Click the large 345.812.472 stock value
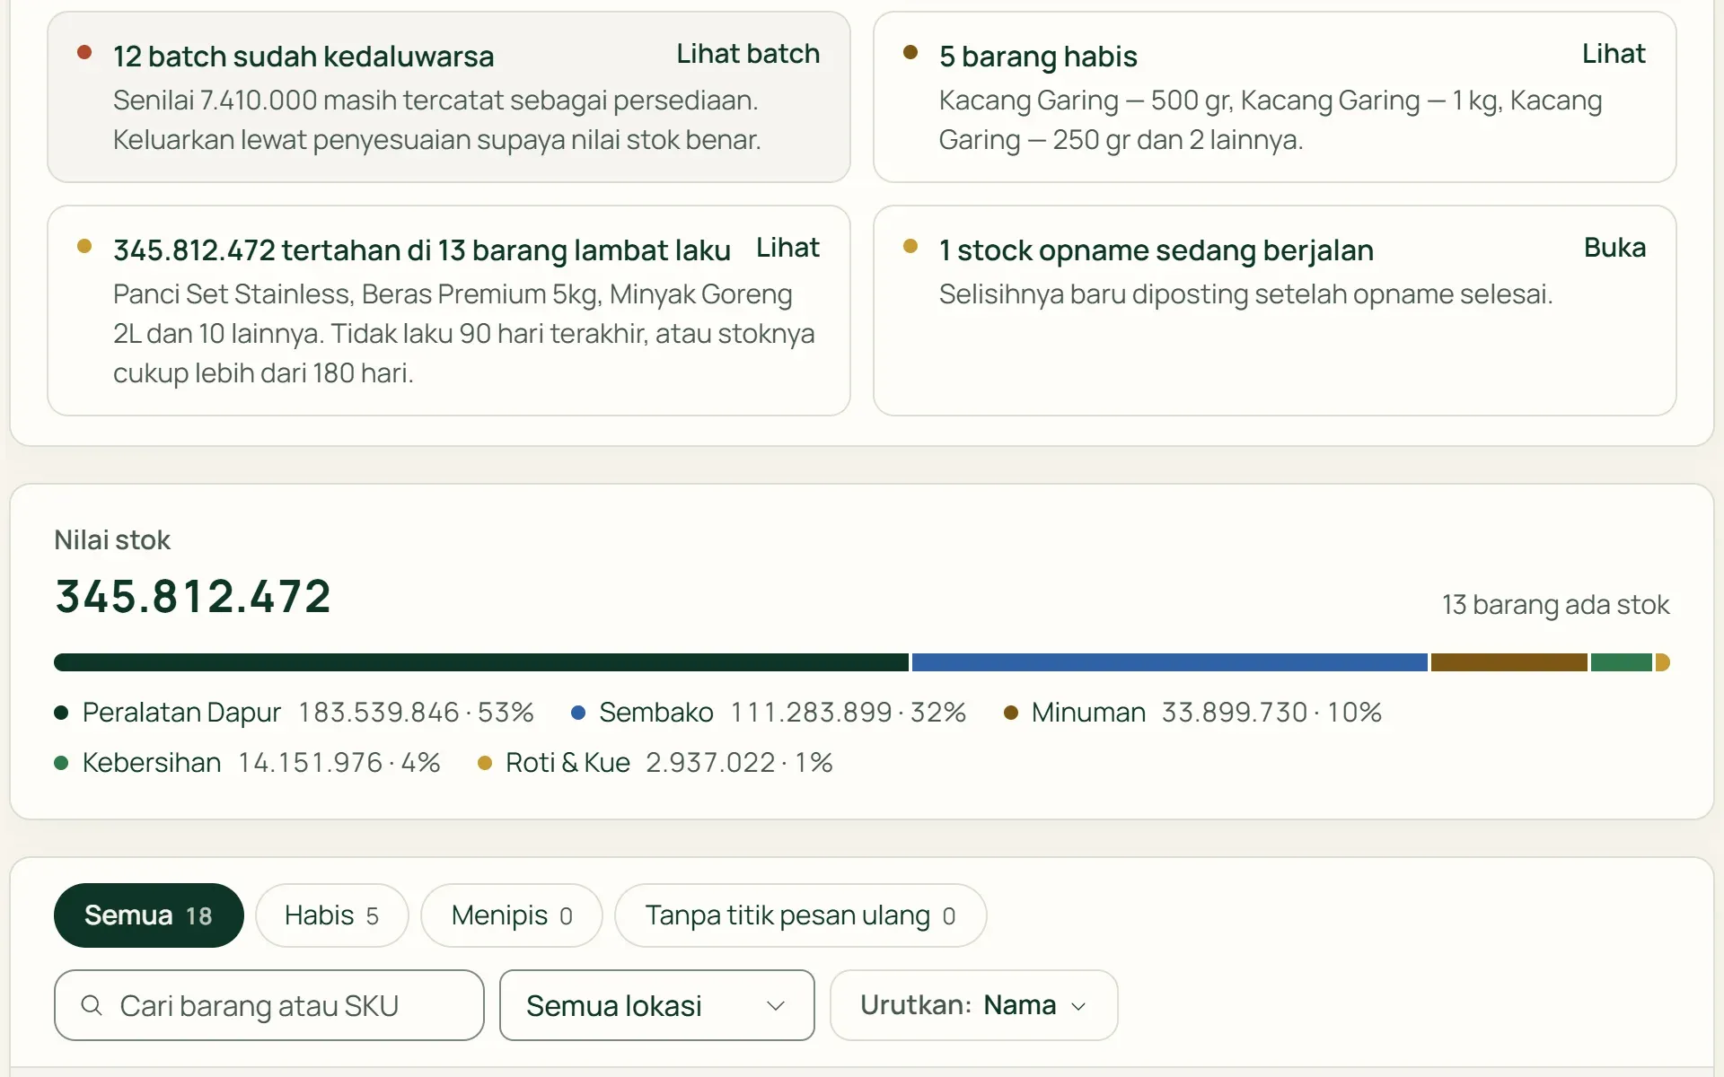This screenshot has width=1724, height=1077. pos(193,597)
